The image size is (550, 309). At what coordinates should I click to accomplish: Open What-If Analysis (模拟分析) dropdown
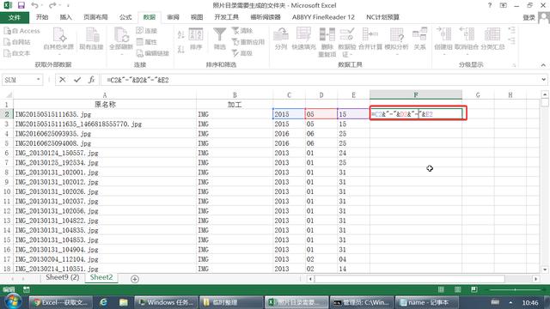pyautogui.click(x=396, y=40)
